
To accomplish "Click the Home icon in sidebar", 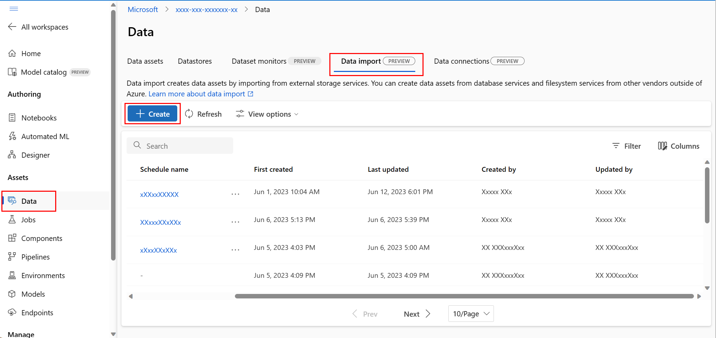I will (x=12, y=53).
